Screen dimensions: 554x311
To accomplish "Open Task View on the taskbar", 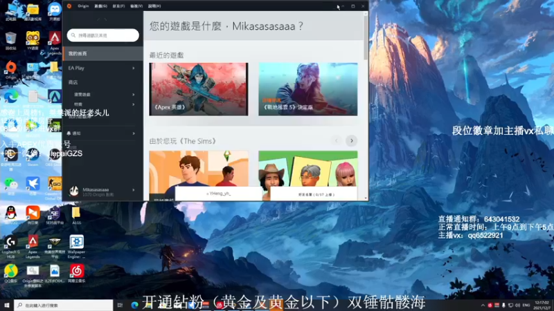I will 120,305.
